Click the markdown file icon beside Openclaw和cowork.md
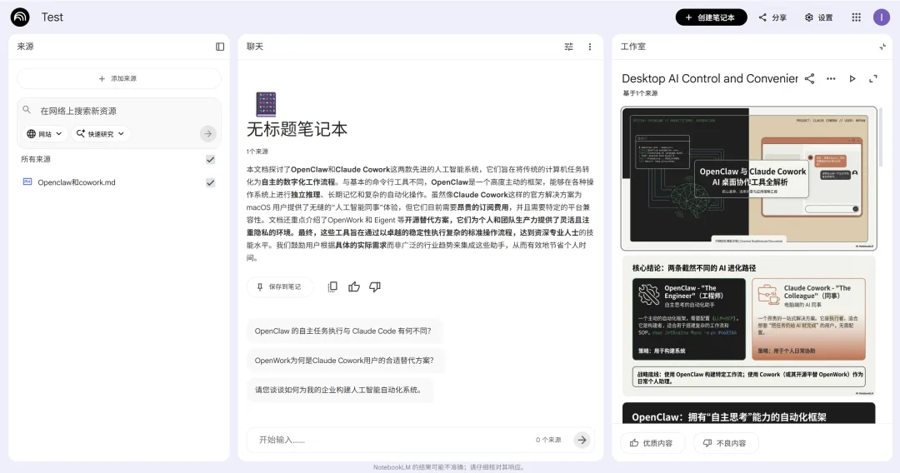 (x=27, y=182)
